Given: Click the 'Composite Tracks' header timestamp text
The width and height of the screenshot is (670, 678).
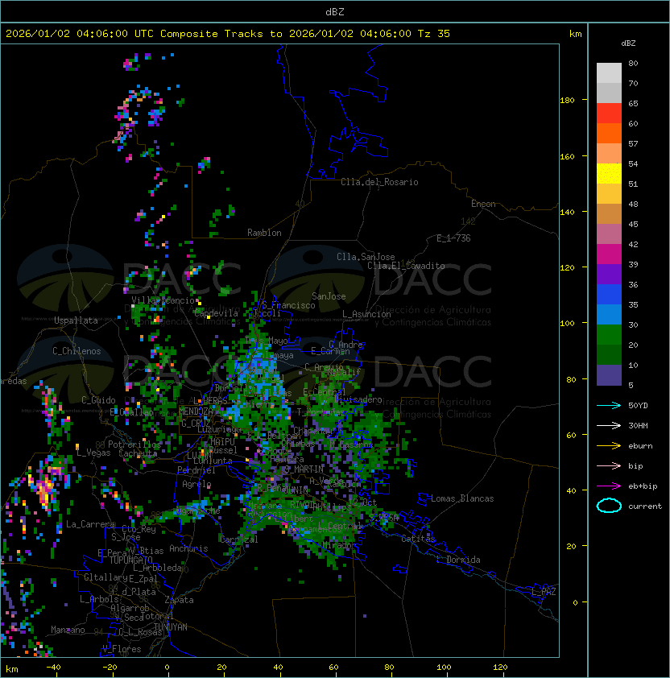Looking at the screenshot, I should (228, 33).
